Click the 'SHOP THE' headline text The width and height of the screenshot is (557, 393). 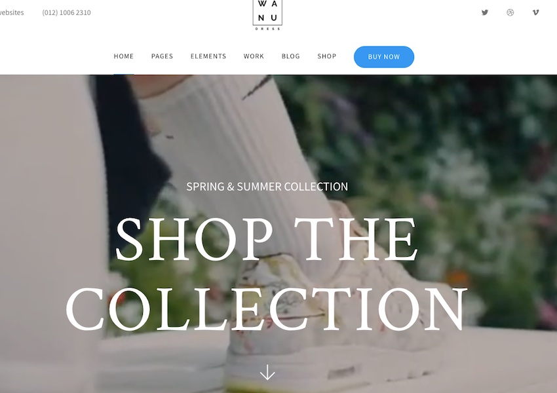click(266, 239)
